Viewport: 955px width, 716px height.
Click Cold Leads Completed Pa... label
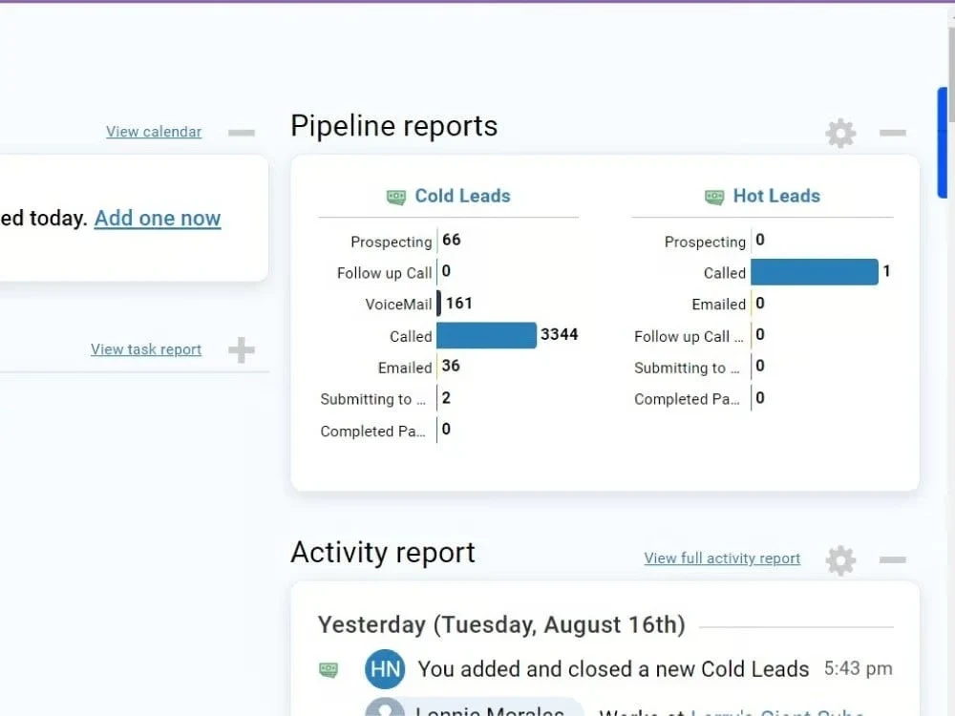pyautogui.click(x=372, y=432)
